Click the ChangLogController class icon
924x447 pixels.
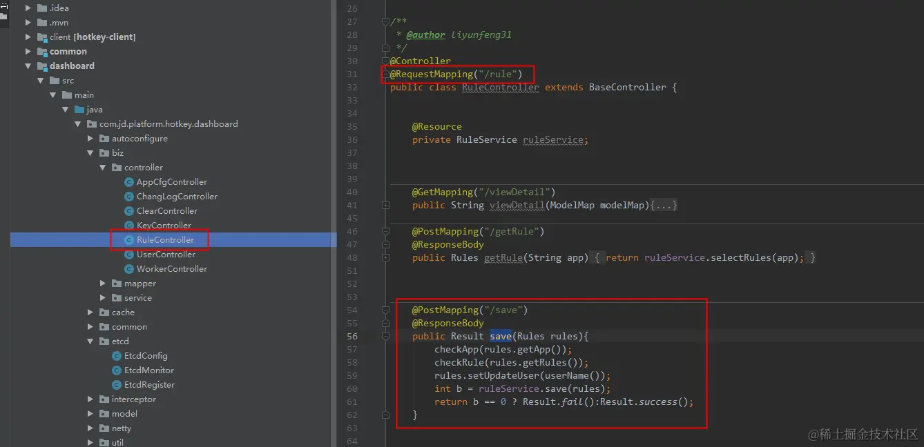pyautogui.click(x=128, y=197)
